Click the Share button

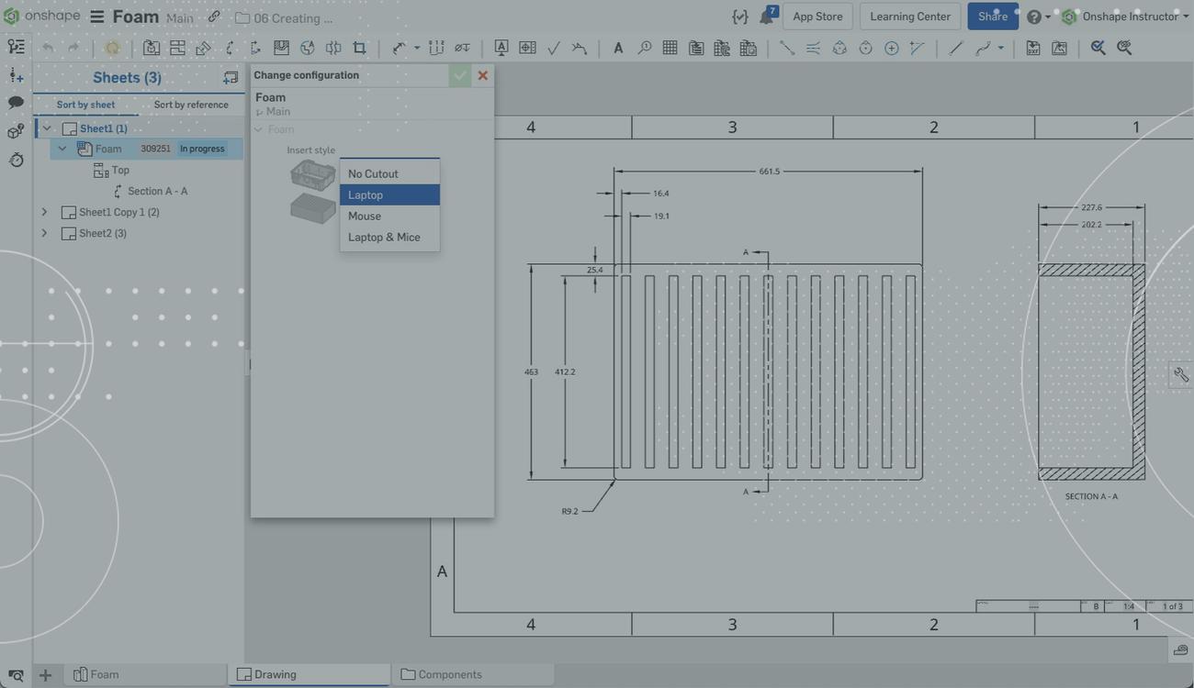[992, 15]
